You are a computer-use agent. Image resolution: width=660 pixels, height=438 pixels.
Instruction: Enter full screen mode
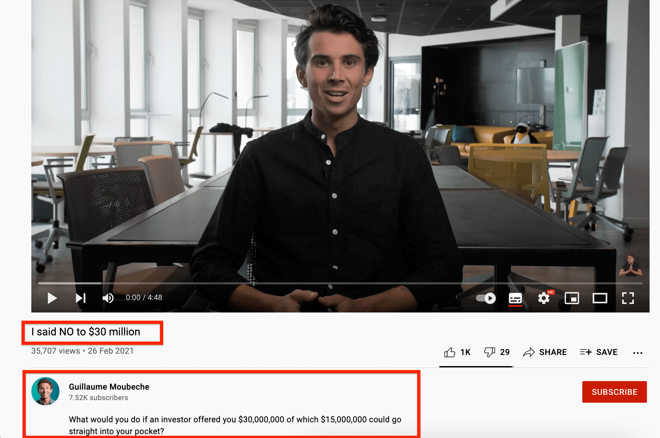(628, 298)
